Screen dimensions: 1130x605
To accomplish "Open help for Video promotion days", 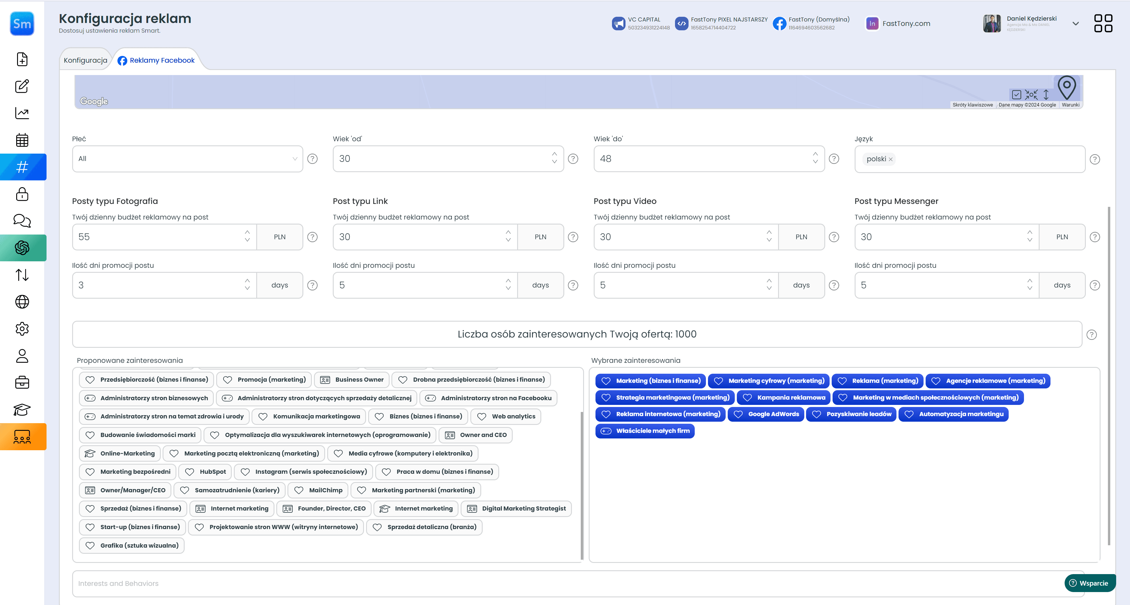I will click(x=834, y=285).
